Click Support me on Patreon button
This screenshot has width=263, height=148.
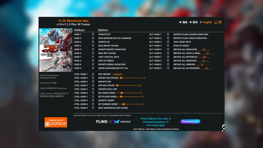pos(56,122)
